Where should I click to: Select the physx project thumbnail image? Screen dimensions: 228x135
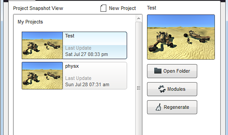(42, 76)
